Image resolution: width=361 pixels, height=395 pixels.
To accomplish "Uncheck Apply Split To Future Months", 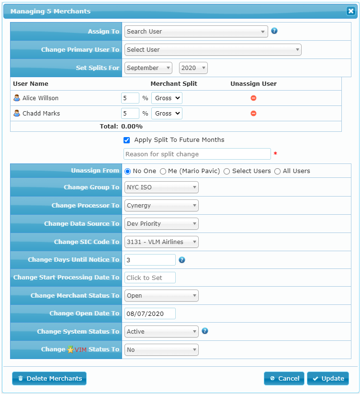I will [127, 140].
